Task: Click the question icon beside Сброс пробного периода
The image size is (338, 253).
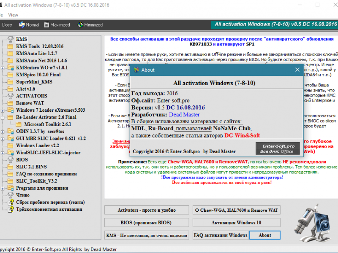Action: [x=11, y=202]
